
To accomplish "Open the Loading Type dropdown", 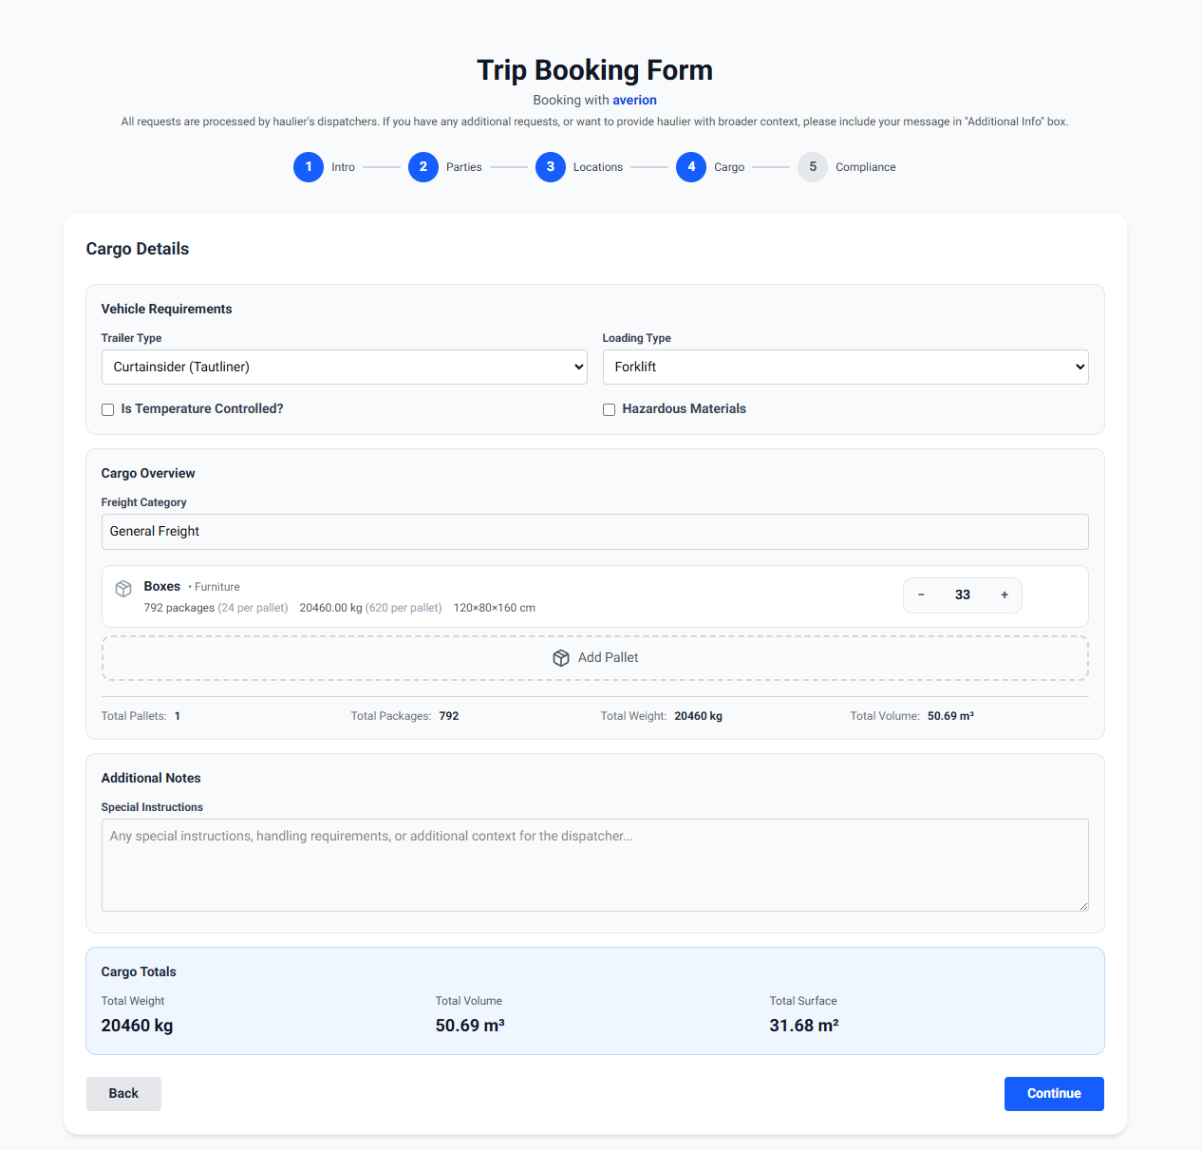I will [x=845, y=367].
